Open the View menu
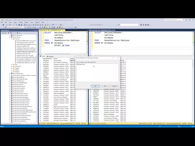Viewport: 195px width, 146px height. click(x=10, y=22)
